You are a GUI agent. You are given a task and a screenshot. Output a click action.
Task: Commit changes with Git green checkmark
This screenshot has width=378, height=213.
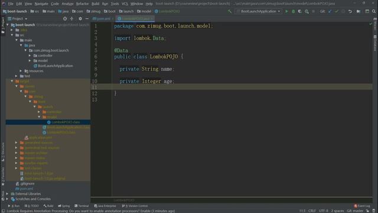tap(337, 11)
